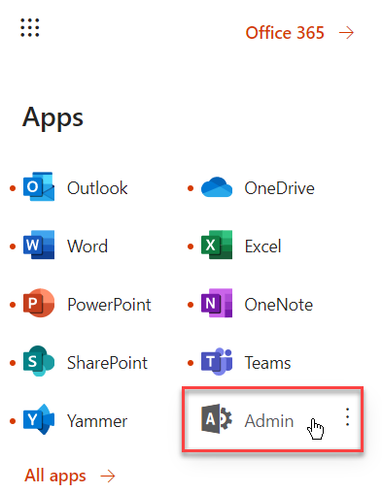
Task: Click the OneNote app icon
Action: (x=217, y=303)
